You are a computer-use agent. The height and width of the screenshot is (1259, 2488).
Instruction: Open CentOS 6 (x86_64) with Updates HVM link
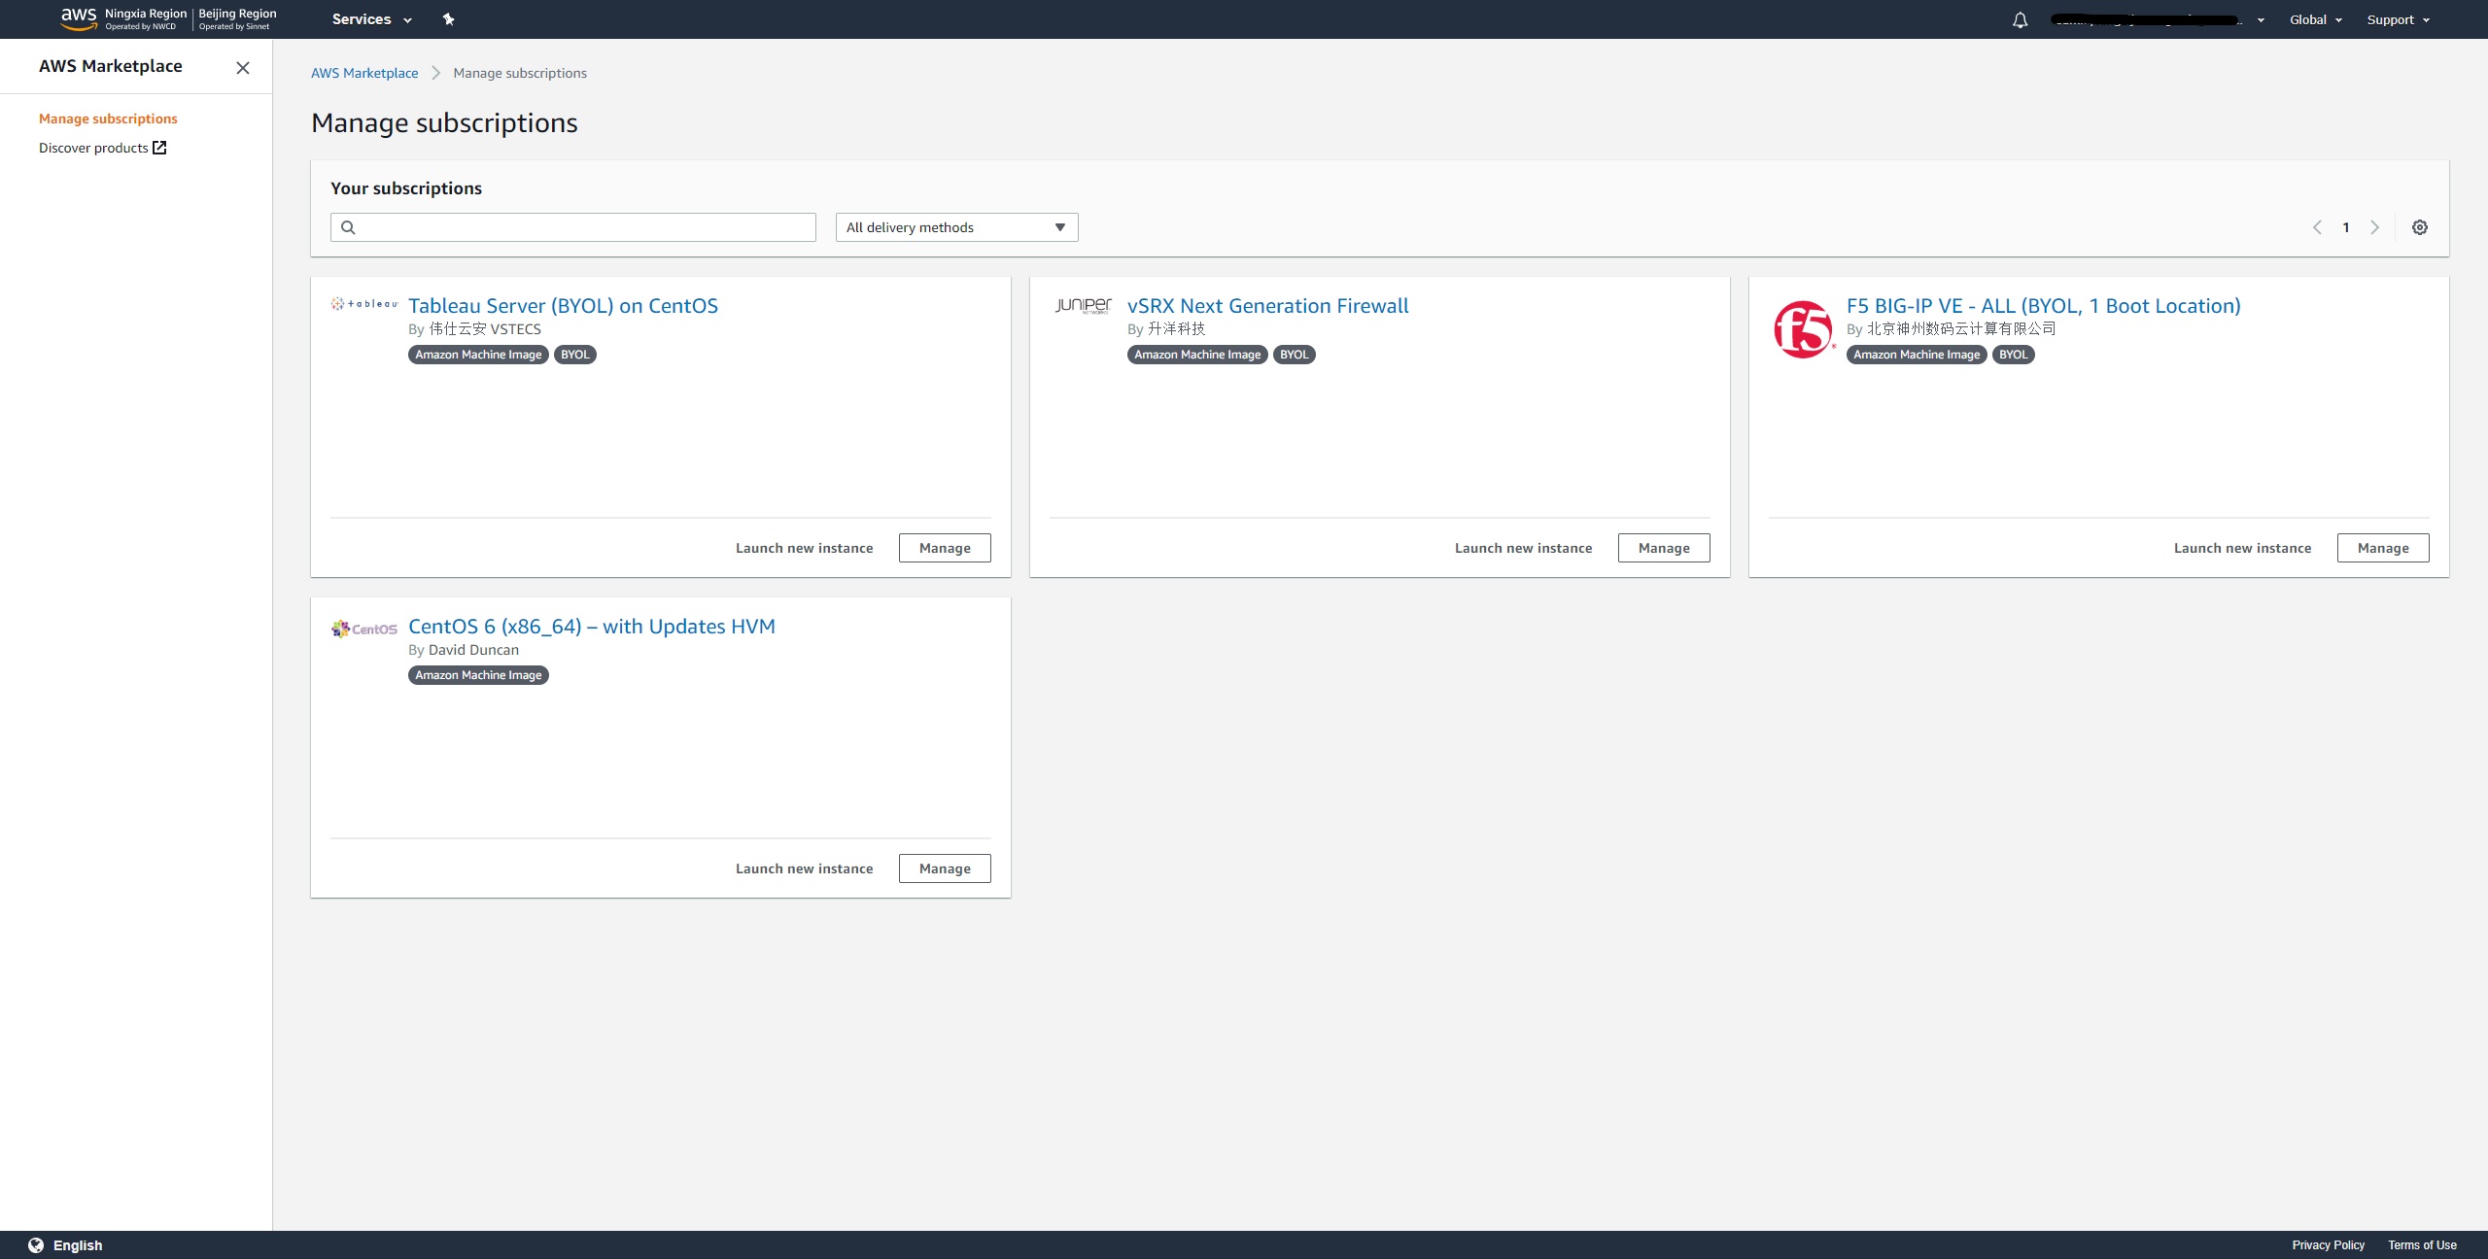[592, 627]
